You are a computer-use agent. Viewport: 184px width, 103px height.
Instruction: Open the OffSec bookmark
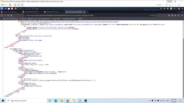pyautogui.click(x=80, y=19)
